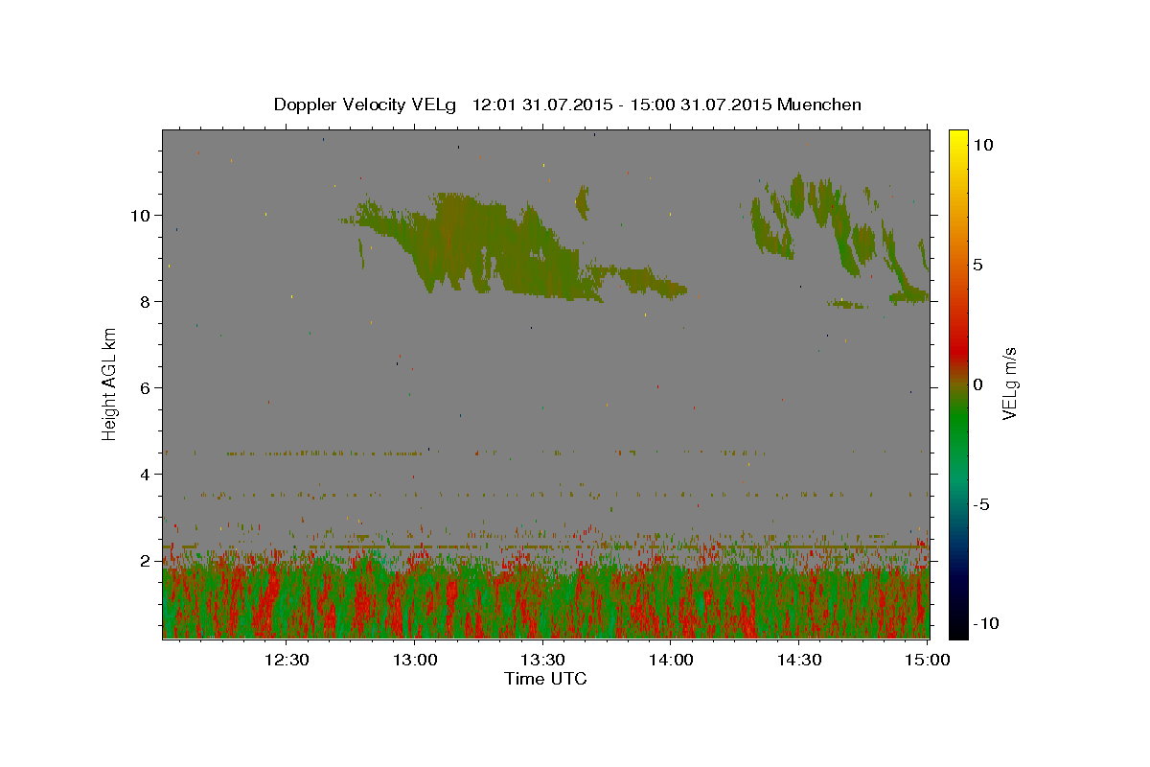Image resolution: width=1150 pixels, height=767 pixels.
Task: Click the '14:30' time tick label
Action: [799, 660]
